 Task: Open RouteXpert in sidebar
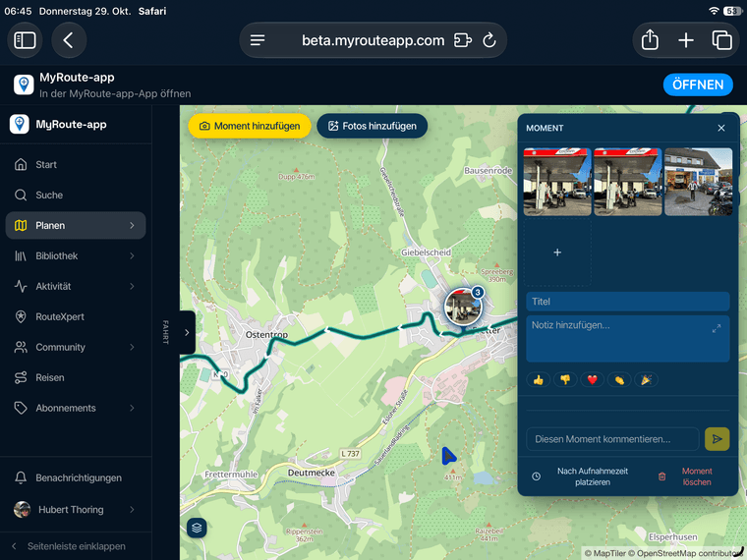pos(76,317)
